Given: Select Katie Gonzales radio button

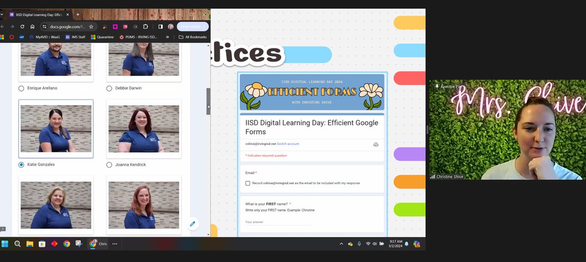Looking at the screenshot, I should pos(21,165).
